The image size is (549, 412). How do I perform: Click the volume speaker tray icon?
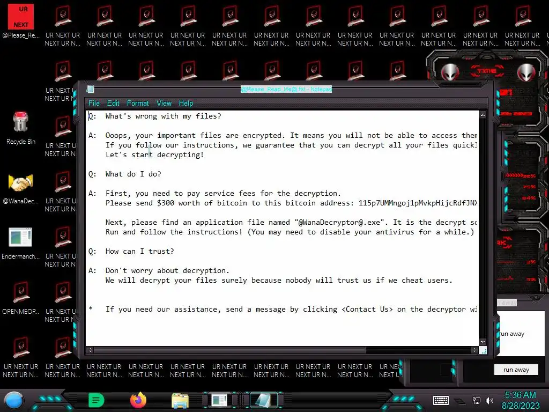pos(489,400)
